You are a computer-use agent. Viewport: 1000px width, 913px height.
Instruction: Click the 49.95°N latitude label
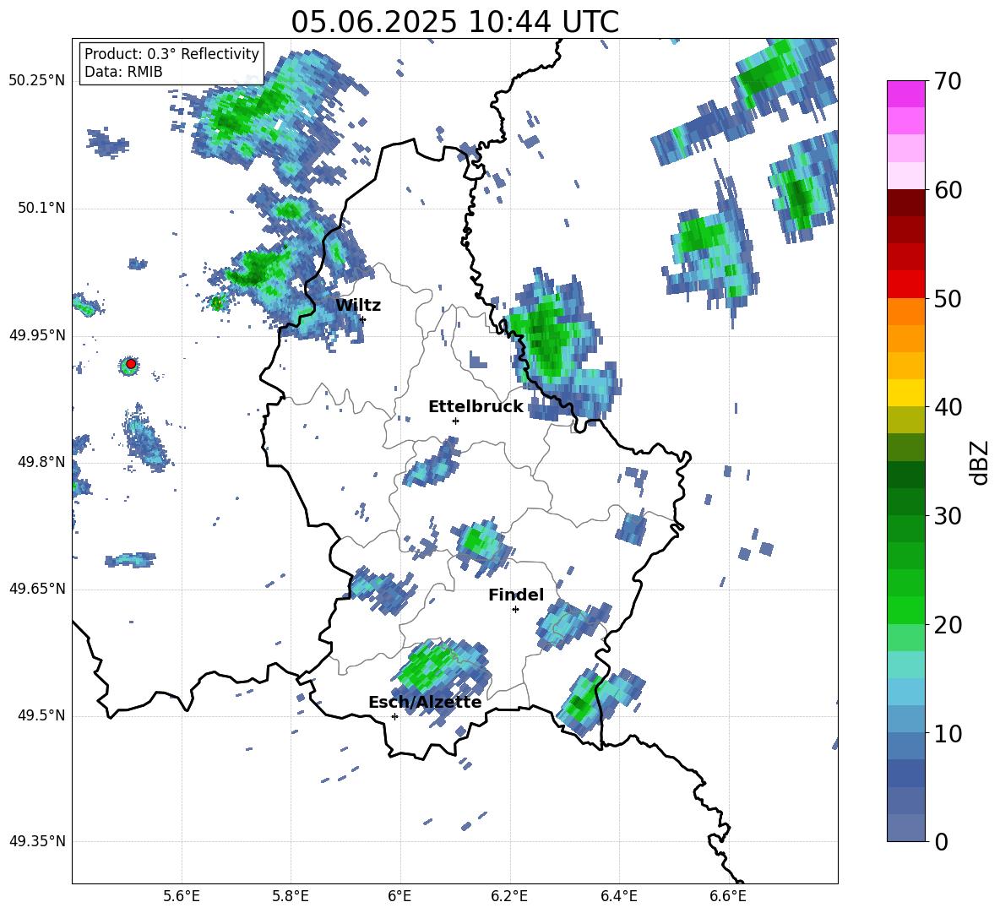36,335
